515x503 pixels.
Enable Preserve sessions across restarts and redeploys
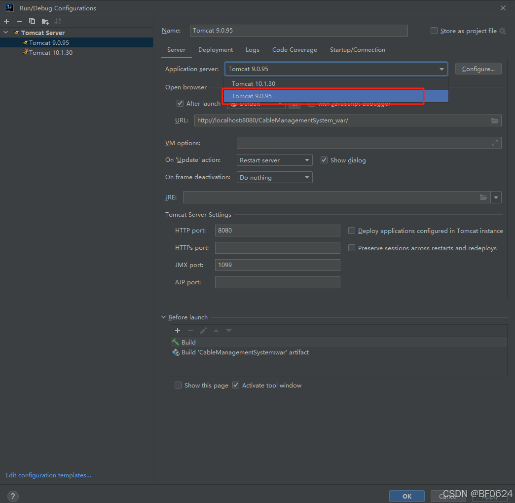(x=351, y=248)
